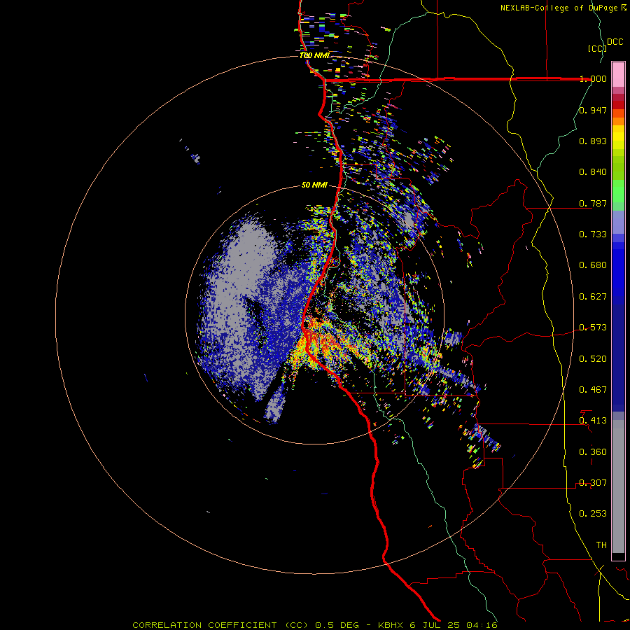
Task: Click the 6 JUL 25 date text
Action: pyautogui.click(x=435, y=625)
